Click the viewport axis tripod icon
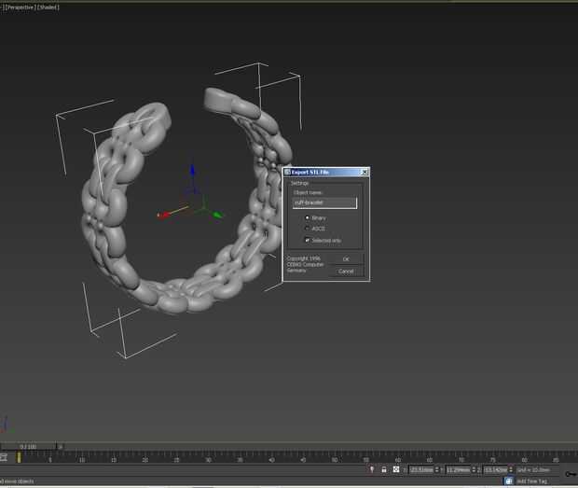 tap(7, 425)
